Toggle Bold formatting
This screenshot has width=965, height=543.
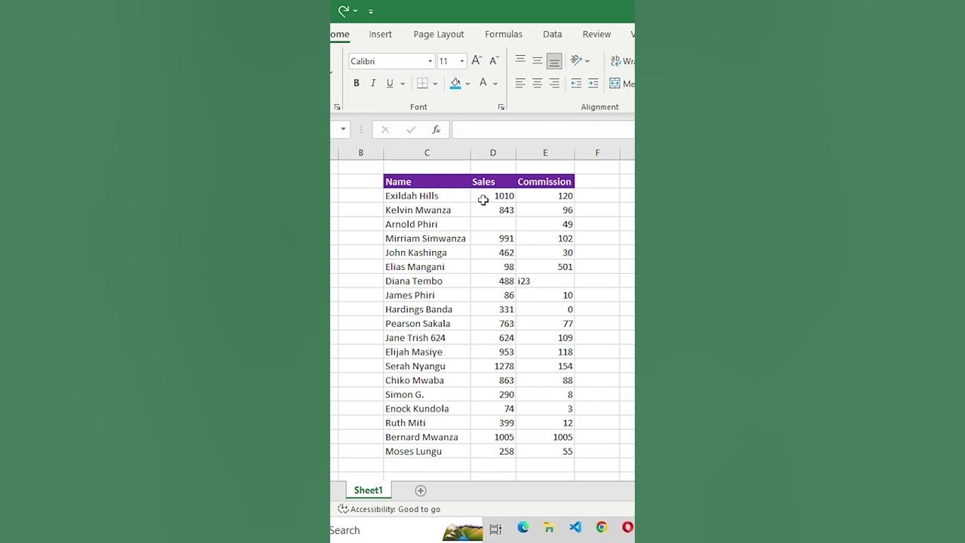point(357,84)
